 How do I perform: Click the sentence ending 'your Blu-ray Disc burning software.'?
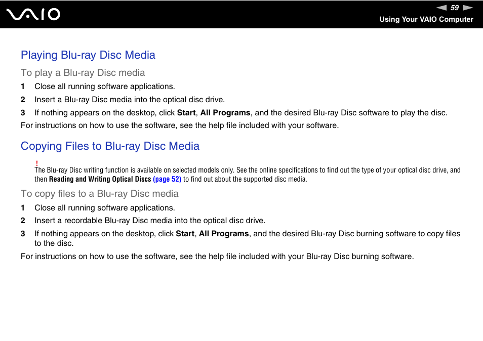click(217, 257)
